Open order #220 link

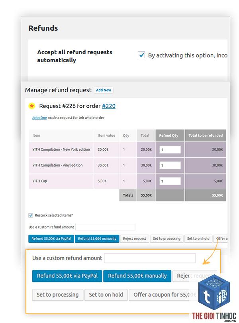(109, 106)
